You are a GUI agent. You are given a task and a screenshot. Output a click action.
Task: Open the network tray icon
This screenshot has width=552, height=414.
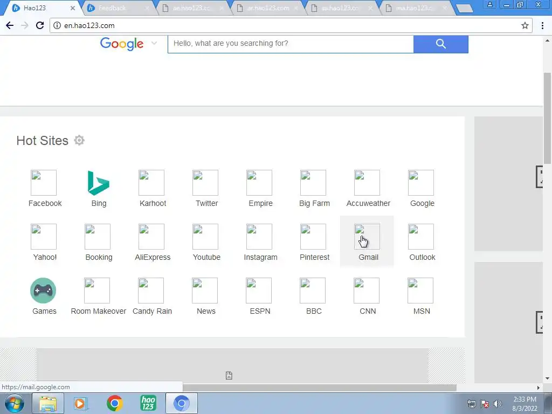[471, 404]
